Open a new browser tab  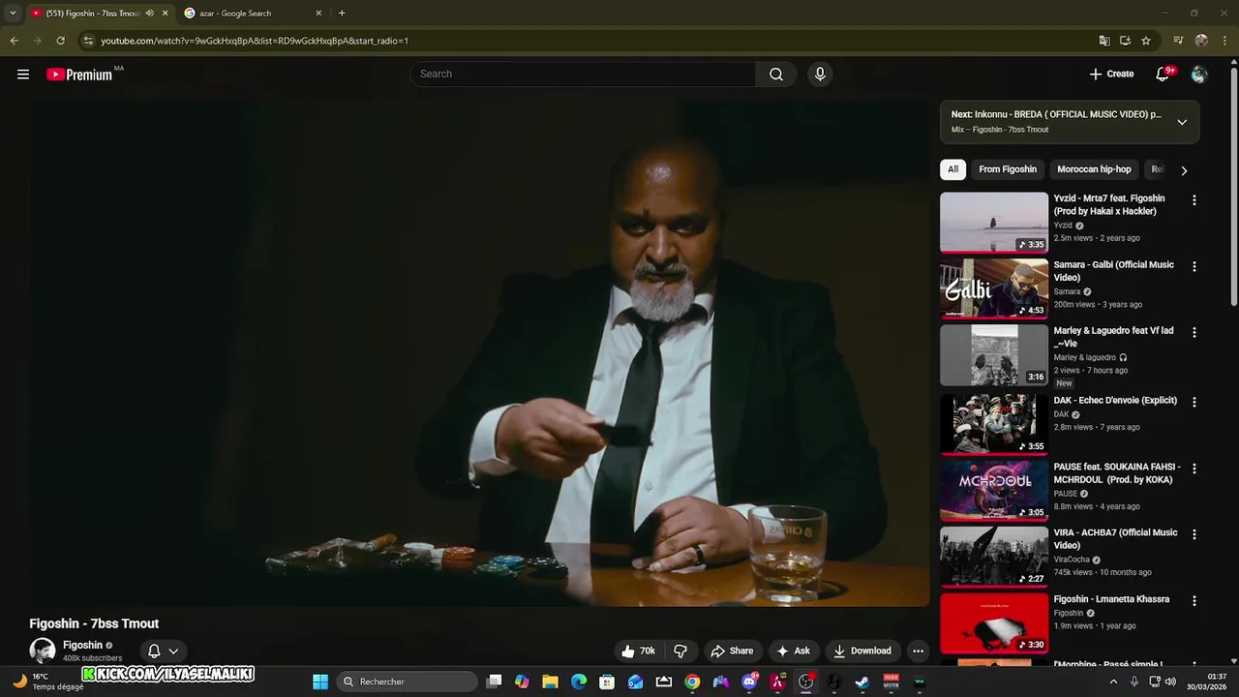[x=342, y=14]
